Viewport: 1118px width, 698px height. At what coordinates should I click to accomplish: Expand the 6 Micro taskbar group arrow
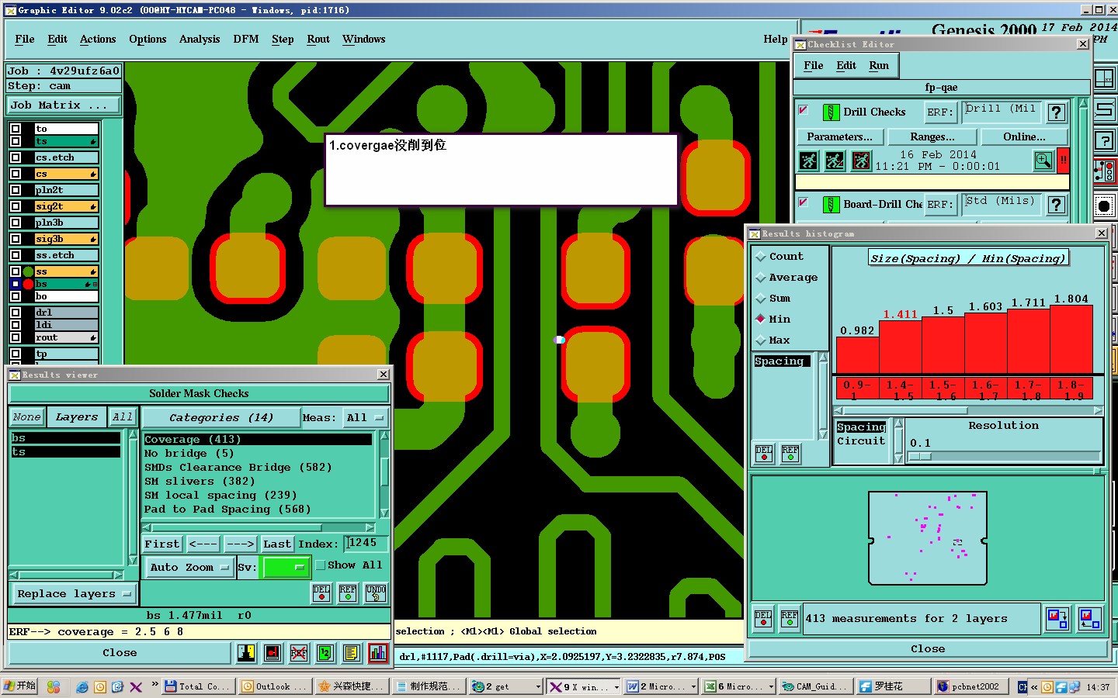click(771, 686)
